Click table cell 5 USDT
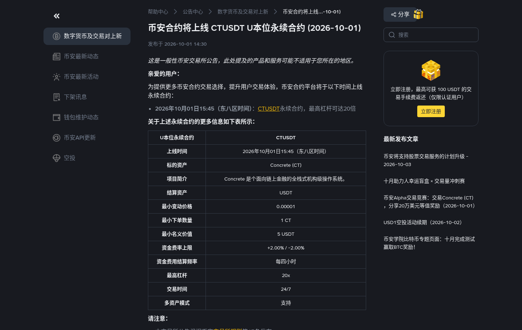The height and width of the screenshot is (330, 522). coord(286,234)
